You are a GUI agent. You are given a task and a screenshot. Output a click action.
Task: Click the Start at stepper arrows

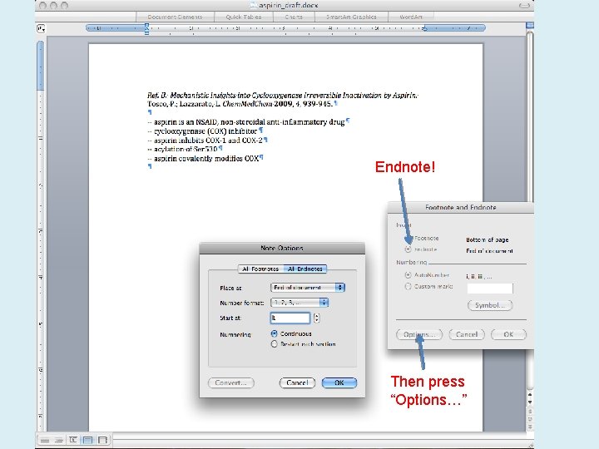coord(317,318)
